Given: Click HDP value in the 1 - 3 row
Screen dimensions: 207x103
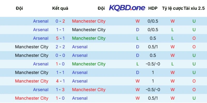Looking at the screenshot, I should click(153, 90).
